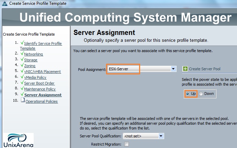
Task: Click the Create Server Pool link
Action: [x=205, y=69]
